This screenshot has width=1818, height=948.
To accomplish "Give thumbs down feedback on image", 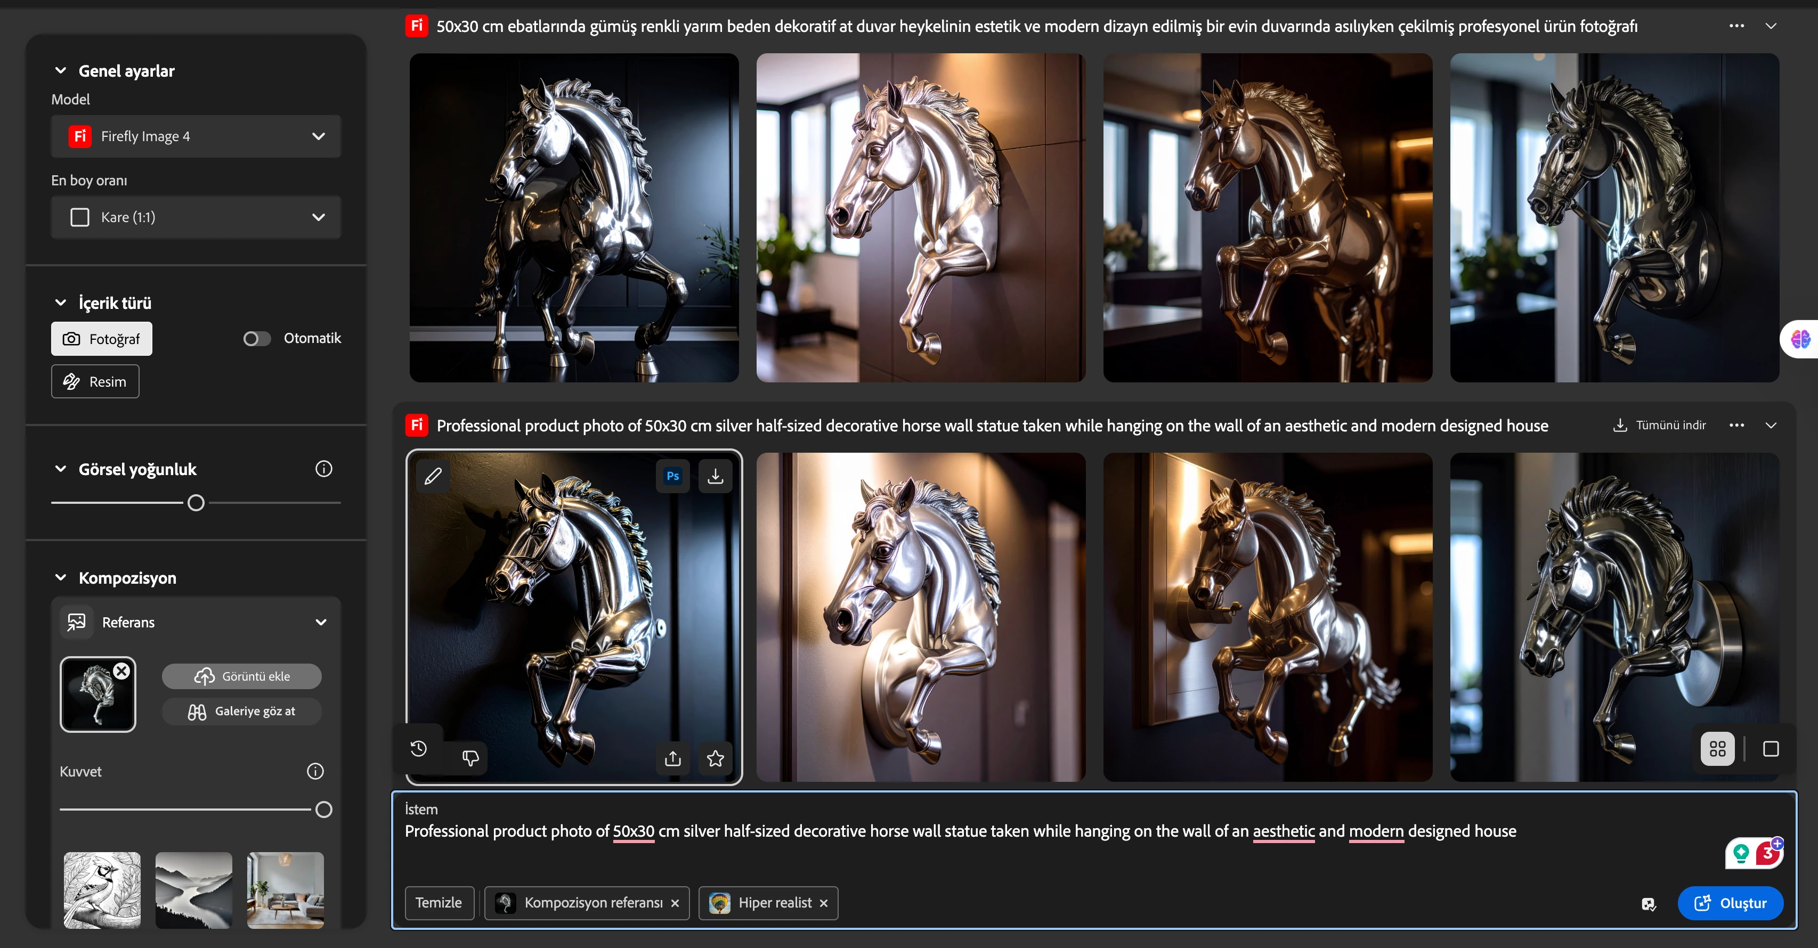I will pyautogui.click(x=470, y=757).
